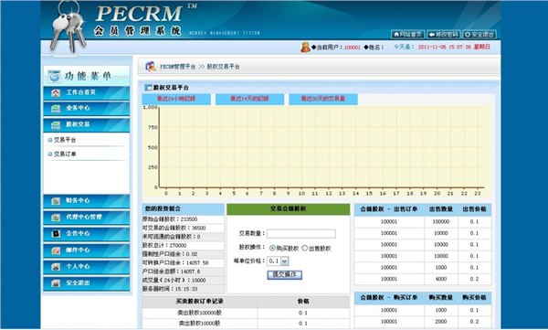Click the 交易合籍股权 green header
This screenshot has height=330, width=548.
point(289,209)
